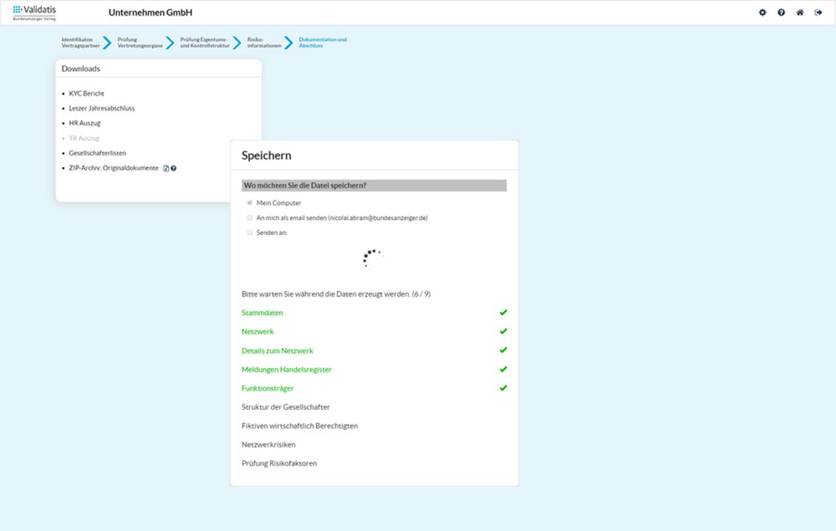Click Details zum Netzwerk entry

coord(278,351)
